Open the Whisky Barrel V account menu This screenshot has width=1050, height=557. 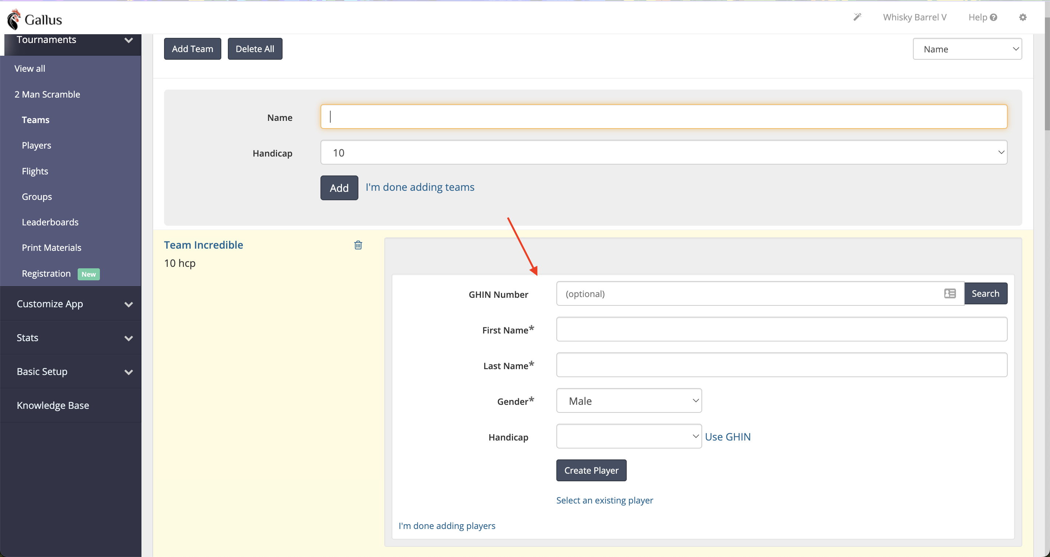tap(914, 17)
